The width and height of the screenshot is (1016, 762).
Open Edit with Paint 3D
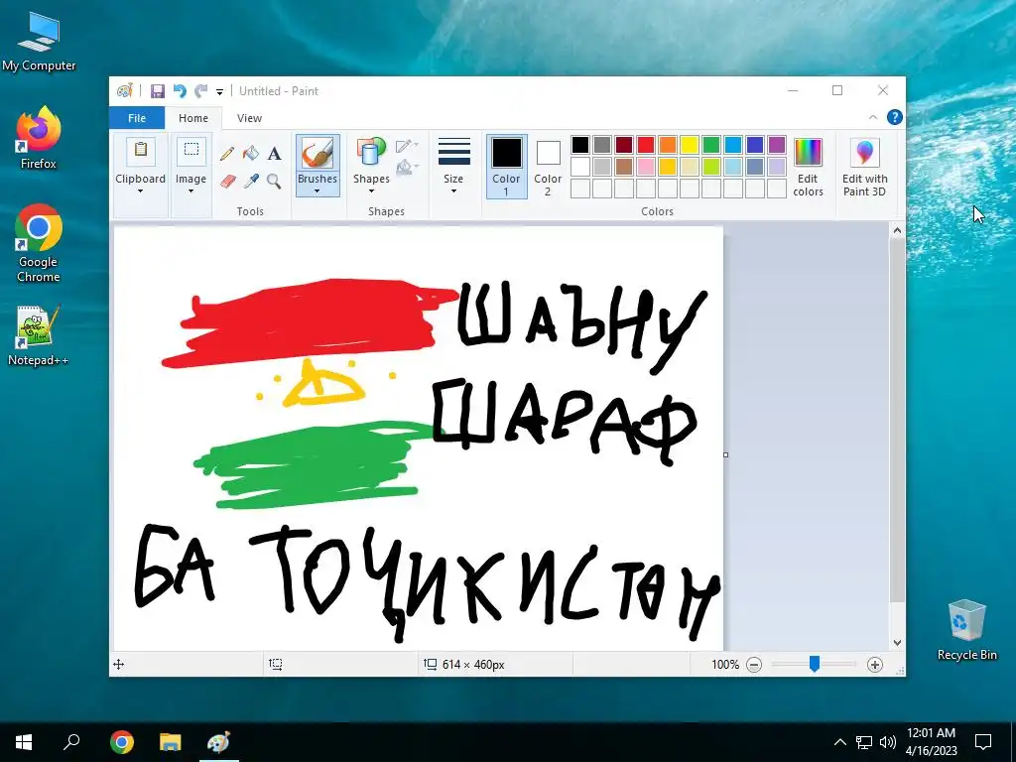pyautogui.click(x=865, y=167)
